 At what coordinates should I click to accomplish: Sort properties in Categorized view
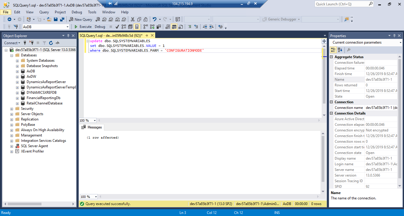pyautogui.click(x=333, y=50)
